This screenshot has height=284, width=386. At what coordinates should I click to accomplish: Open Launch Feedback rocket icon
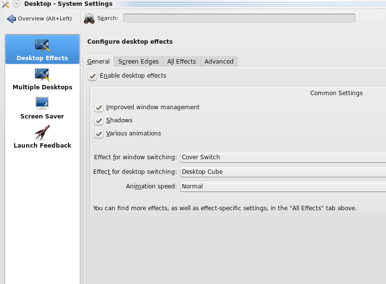click(x=42, y=133)
